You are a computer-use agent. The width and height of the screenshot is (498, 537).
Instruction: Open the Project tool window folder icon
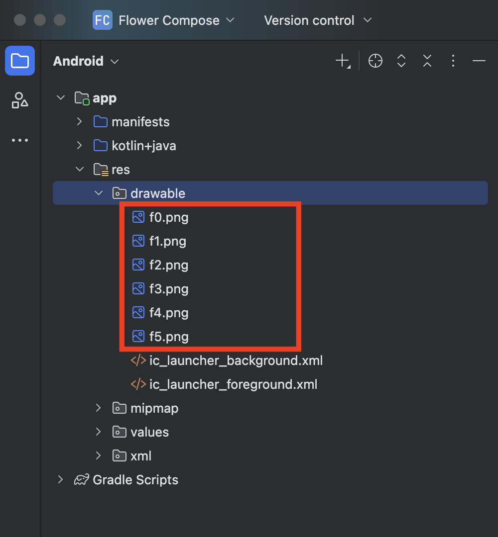pyautogui.click(x=20, y=61)
